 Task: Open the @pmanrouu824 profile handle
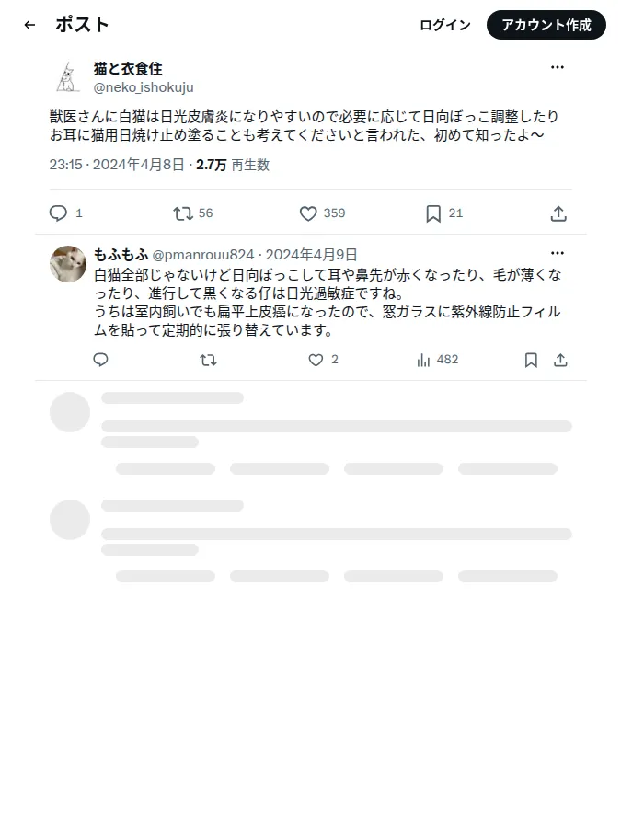pyautogui.click(x=203, y=255)
